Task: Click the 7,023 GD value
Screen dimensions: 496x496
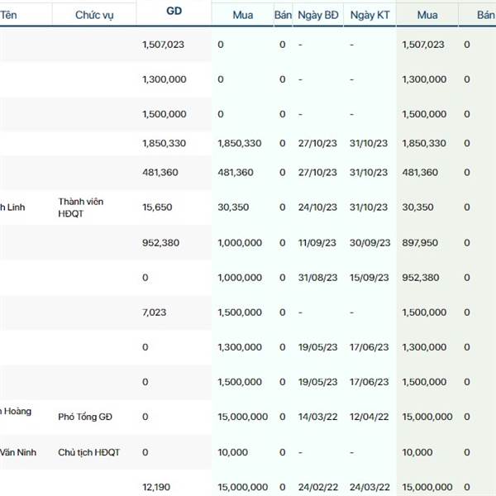Action: pyautogui.click(x=155, y=312)
